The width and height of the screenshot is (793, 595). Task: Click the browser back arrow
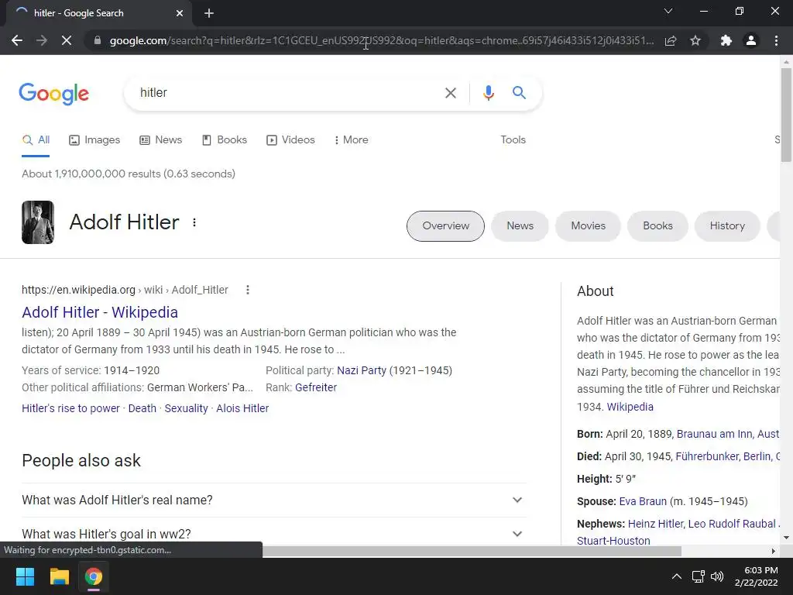click(x=17, y=40)
